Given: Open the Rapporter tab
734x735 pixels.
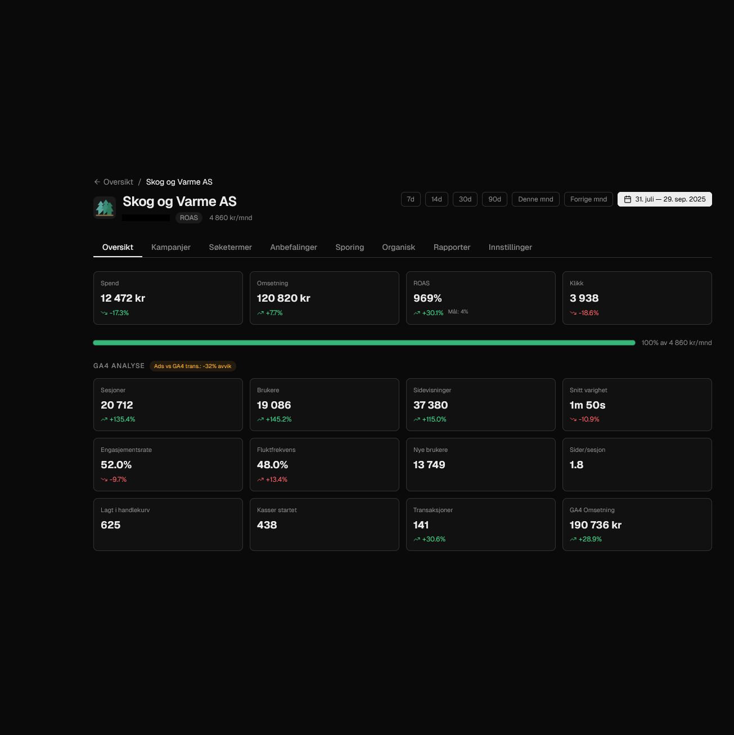Looking at the screenshot, I should coord(452,247).
